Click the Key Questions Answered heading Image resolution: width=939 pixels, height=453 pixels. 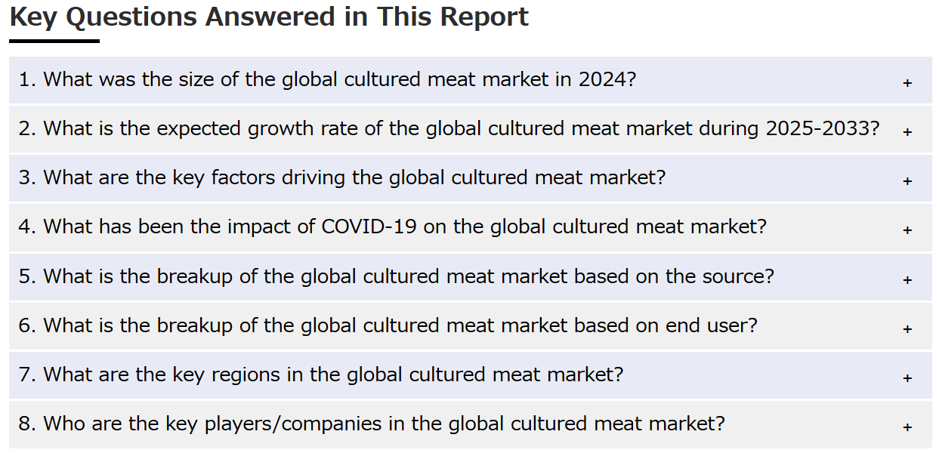click(269, 17)
